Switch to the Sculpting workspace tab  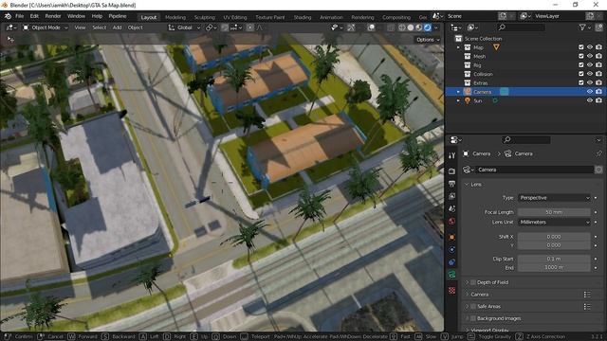click(x=205, y=17)
